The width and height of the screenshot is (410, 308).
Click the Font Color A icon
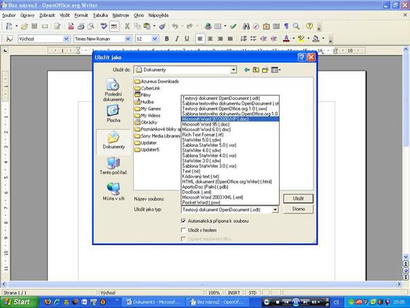(x=286, y=39)
